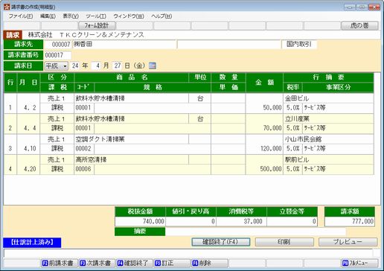This screenshot has width=384, height=271.
Task: Click the プレビュー button
Action: point(348,242)
